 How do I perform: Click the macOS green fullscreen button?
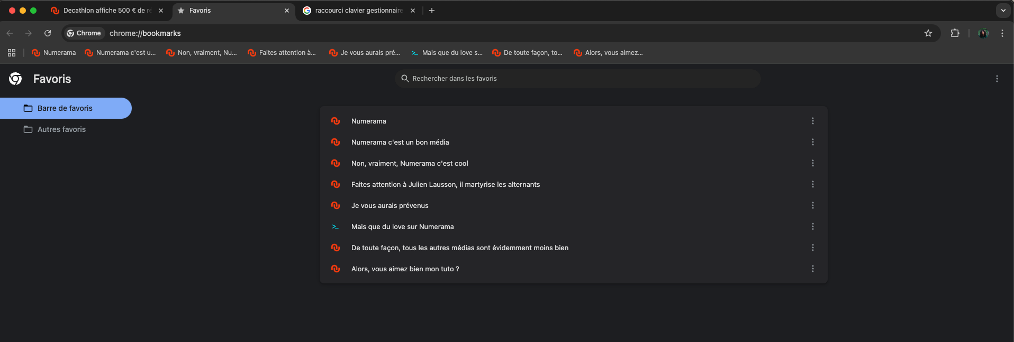(33, 11)
